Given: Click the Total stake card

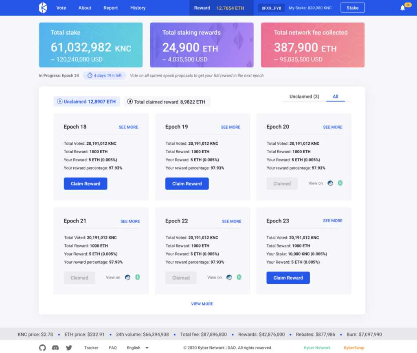Looking at the screenshot, I should tap(91, 45).
